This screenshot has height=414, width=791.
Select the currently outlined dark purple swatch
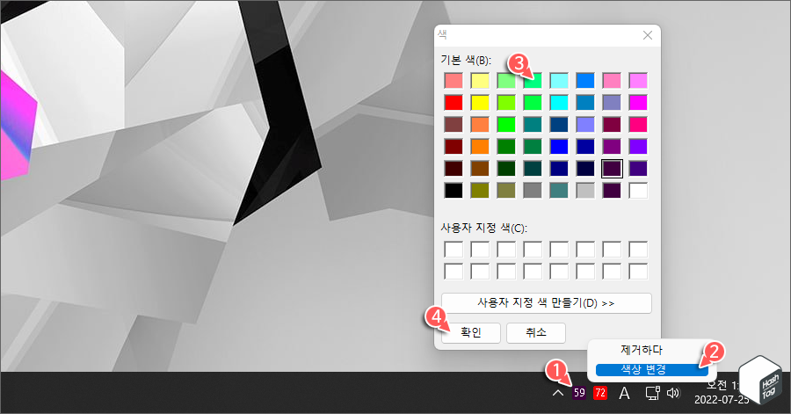point(612,169)
